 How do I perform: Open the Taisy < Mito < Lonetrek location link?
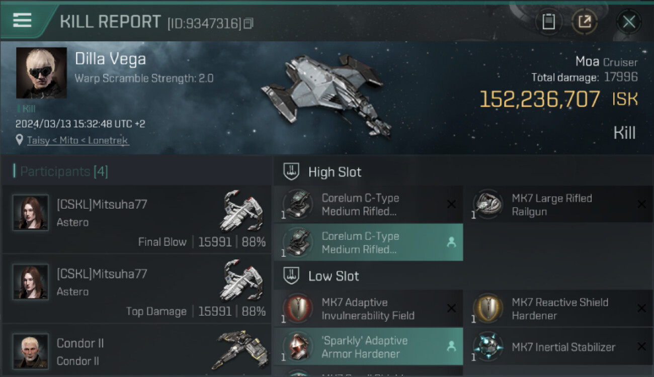coord(78,141)
